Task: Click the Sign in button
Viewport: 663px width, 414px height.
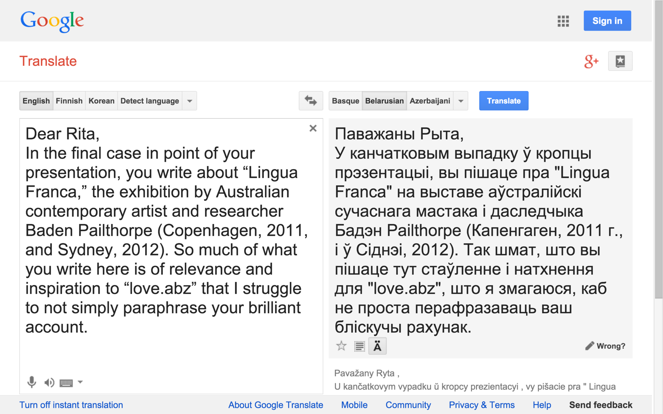Action: pos(607,21)
